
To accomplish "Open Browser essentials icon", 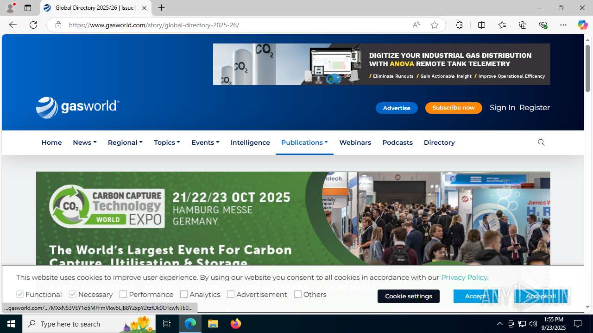I will tap(543, 25).
